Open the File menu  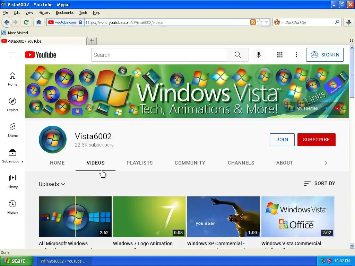tap(5, 12)
